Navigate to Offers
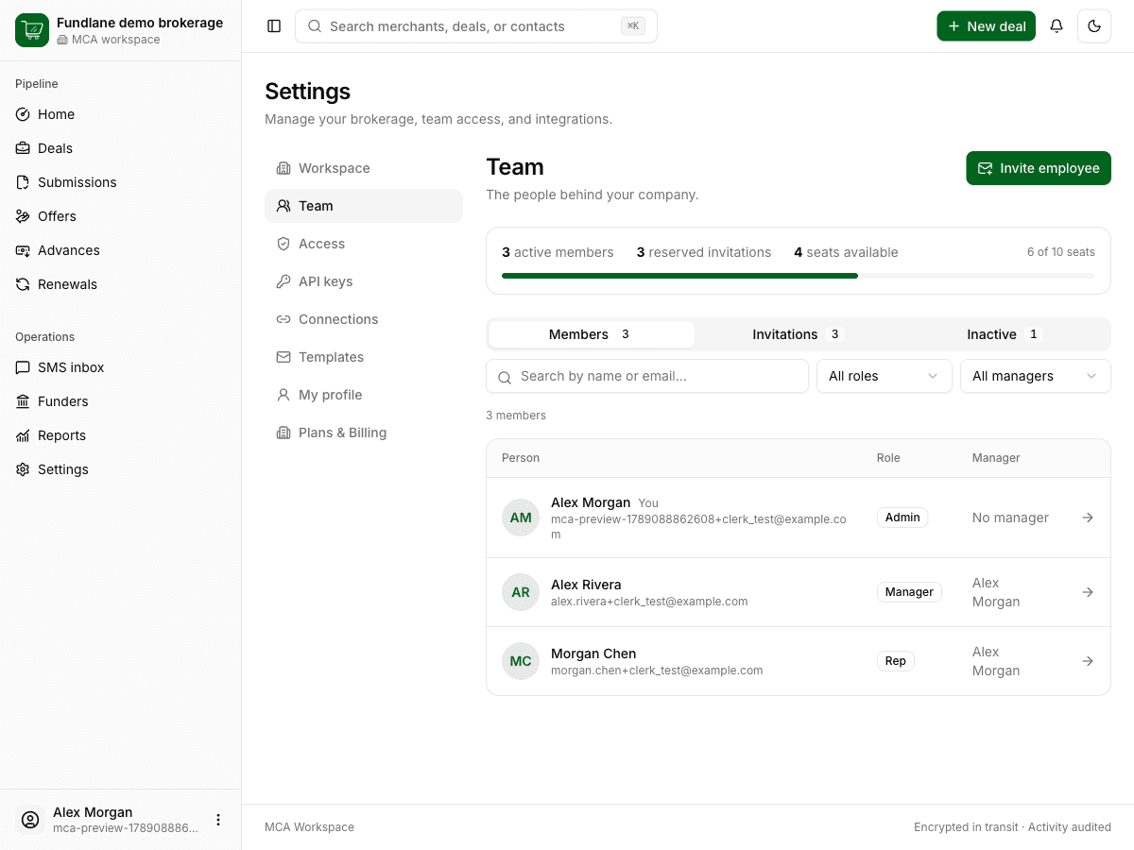 click(120, 216)
